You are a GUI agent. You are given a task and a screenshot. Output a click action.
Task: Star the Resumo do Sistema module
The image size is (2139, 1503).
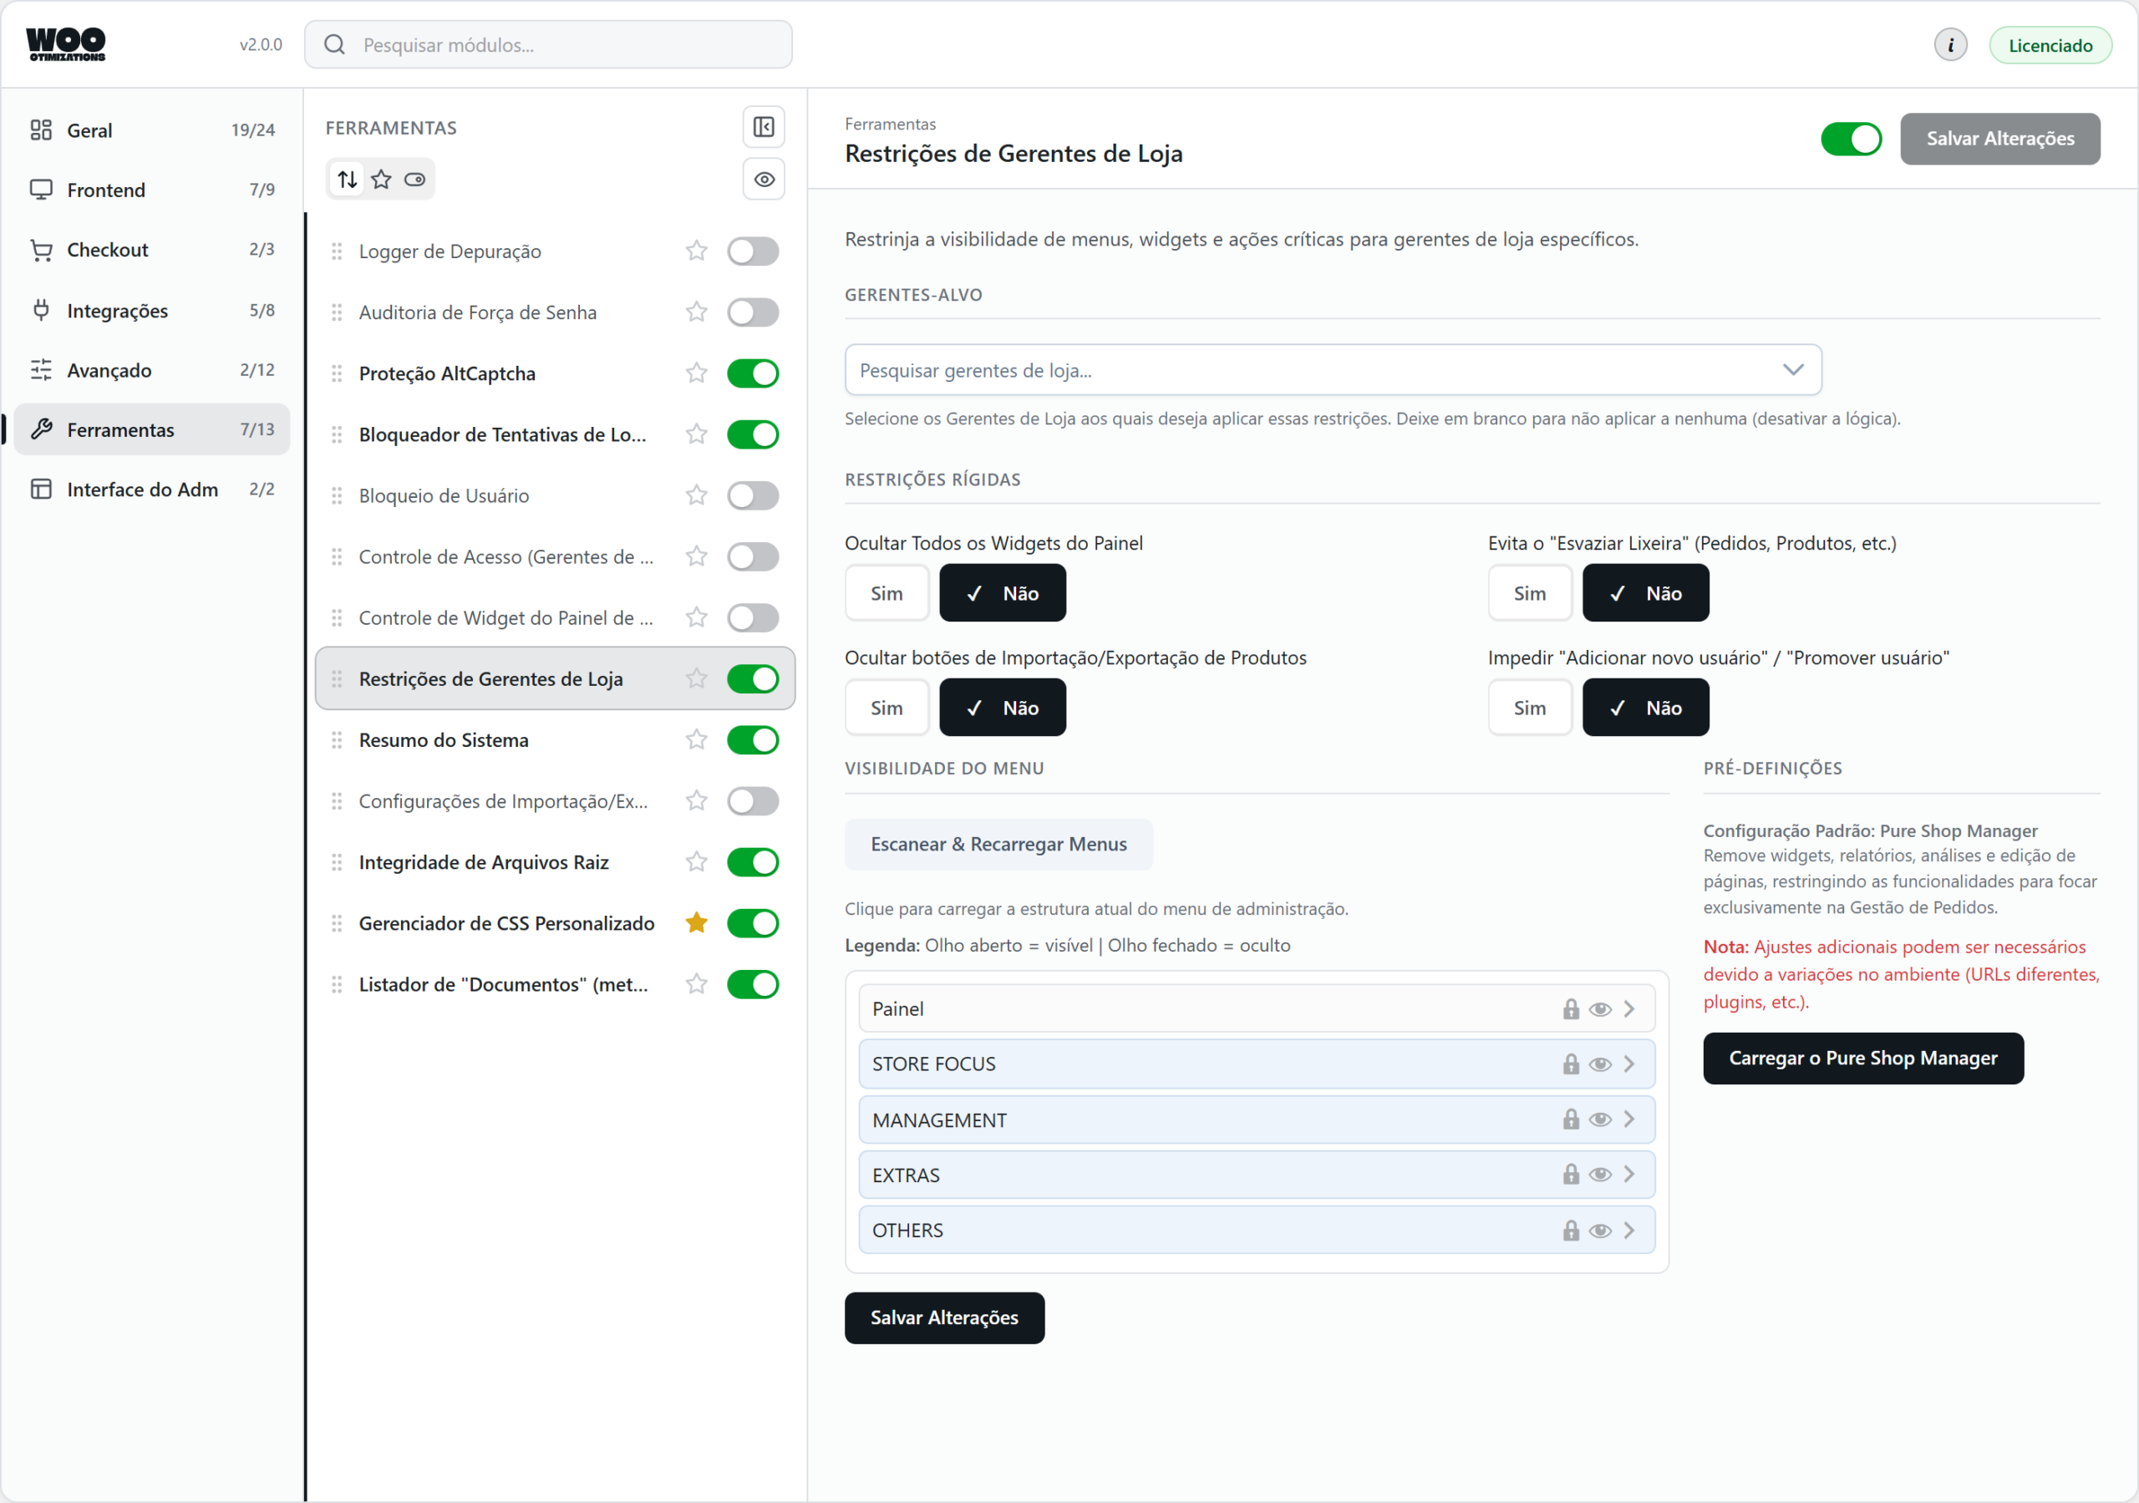[x=696, y=739]
